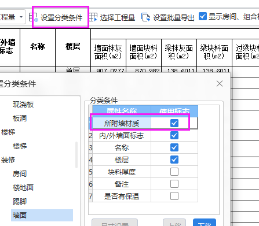Click the 选择工程量 toolbar icon
The image size is (259, 226).
coord(93,17)
